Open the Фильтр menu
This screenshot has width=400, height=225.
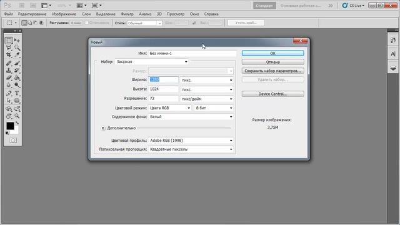coord(127,14)
